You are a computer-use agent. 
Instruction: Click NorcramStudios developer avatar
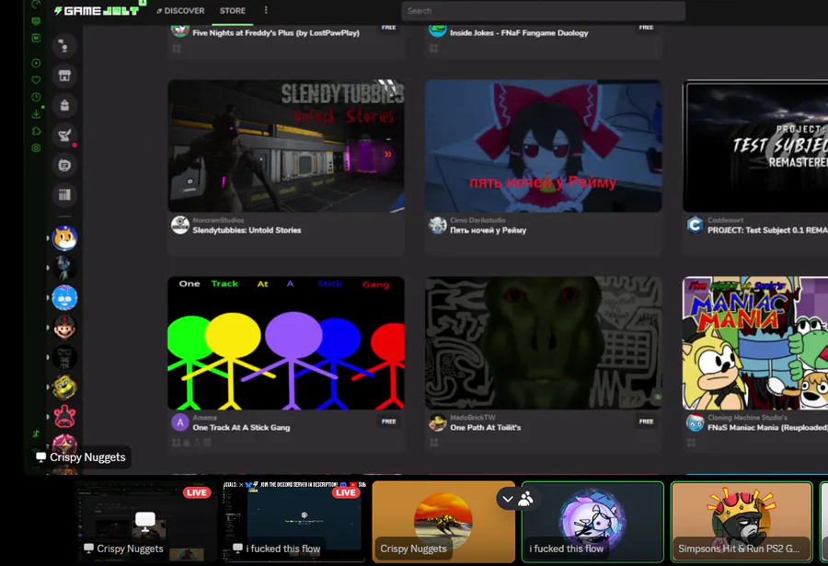point(180,225)
